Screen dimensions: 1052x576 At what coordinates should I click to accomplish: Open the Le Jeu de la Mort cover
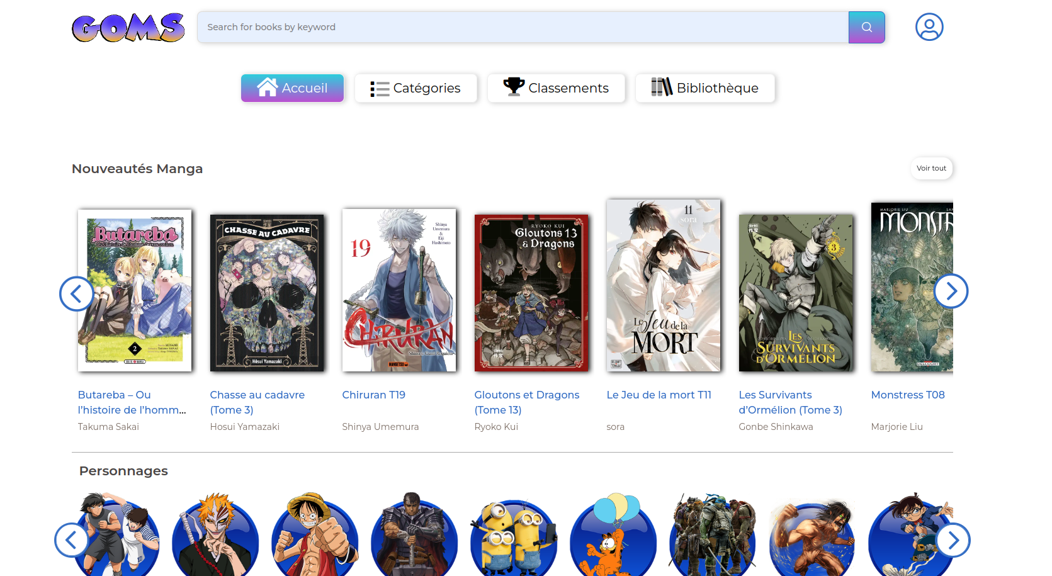664,285
